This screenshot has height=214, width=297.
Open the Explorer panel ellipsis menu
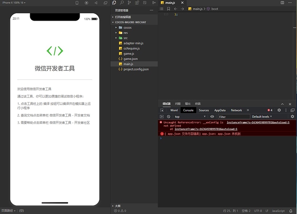click(152, 10)
